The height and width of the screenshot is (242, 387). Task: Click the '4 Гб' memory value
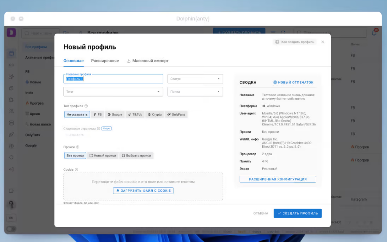(x=265, y=162)
